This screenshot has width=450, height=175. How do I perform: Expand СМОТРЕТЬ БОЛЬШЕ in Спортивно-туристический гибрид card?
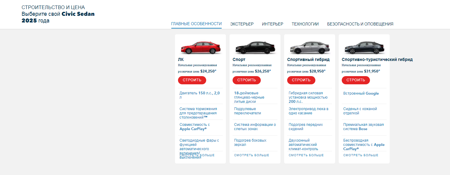pyautogui.click(x=361, y=155)
